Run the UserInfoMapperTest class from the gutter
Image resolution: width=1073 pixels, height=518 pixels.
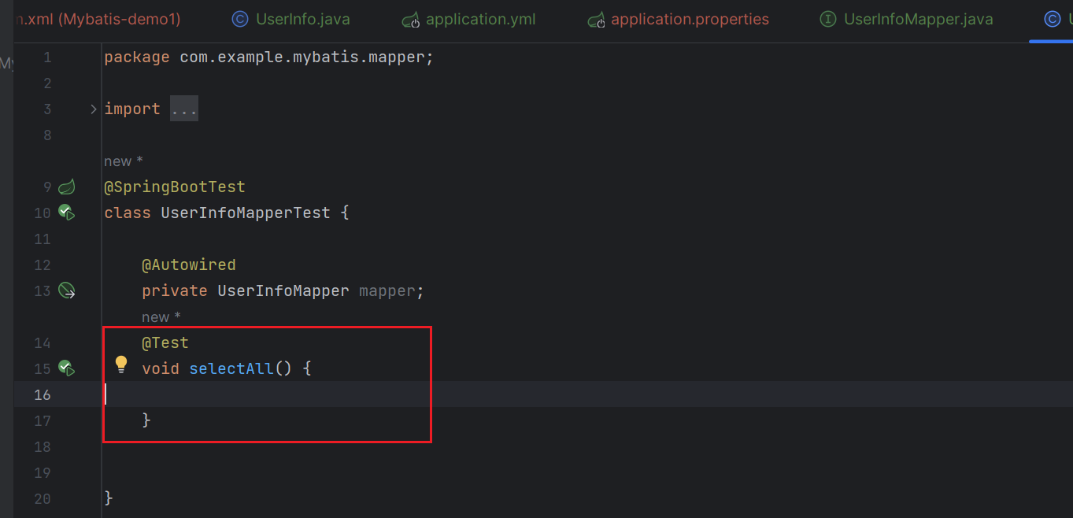click(67, 213)
